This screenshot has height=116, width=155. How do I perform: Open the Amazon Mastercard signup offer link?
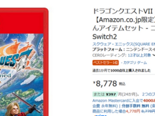(124, 101)
